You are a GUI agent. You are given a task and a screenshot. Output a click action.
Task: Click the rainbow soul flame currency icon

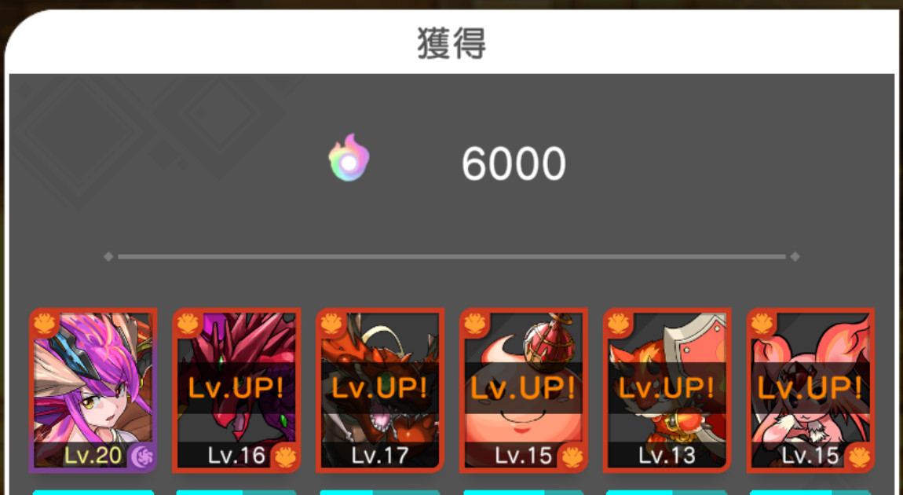point(349,157)
